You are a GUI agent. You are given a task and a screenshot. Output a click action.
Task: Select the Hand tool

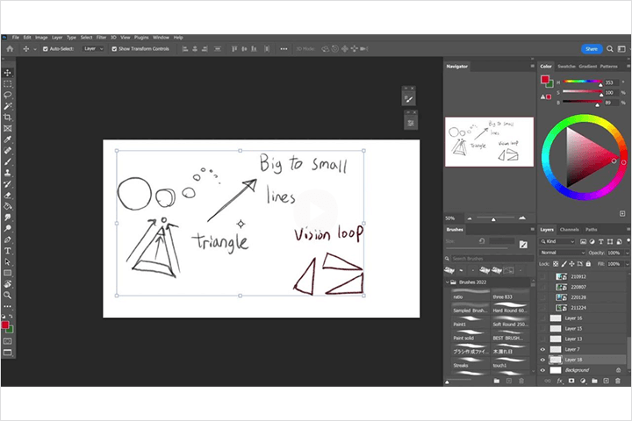point(8,284)
